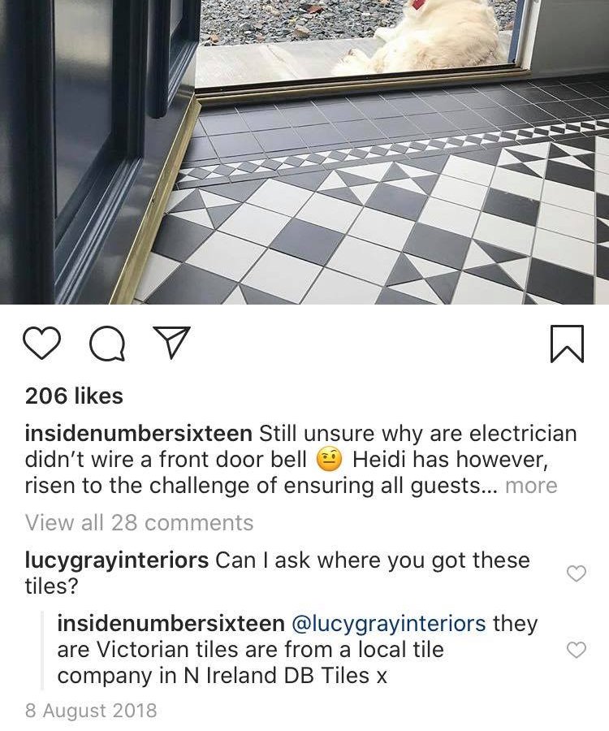Tap the @lucygrayinteriors mention in the reply
Screen dimensions: 609x731
pyautogui.click(x=389, y=624)
